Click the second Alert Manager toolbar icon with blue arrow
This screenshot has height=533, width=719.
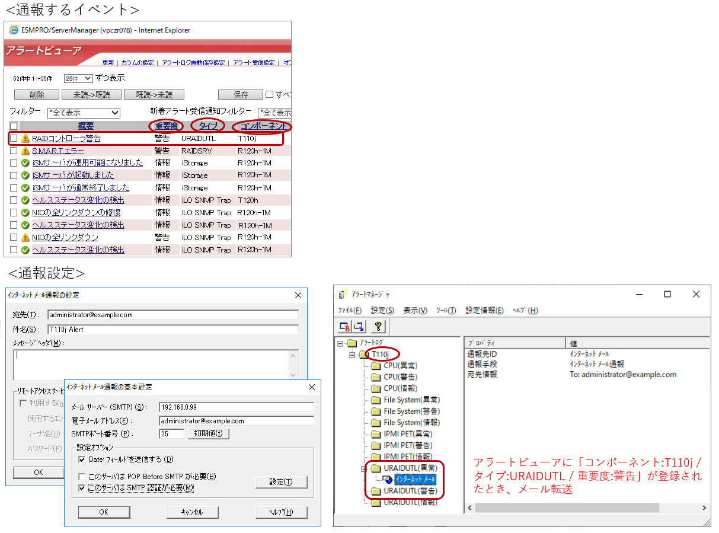[359, 325]
